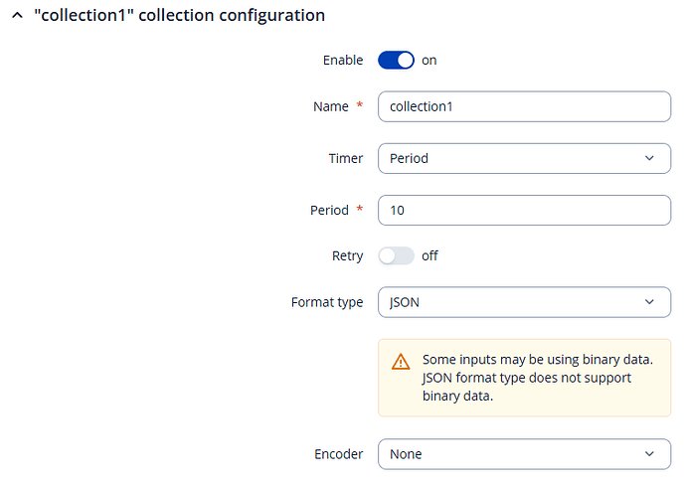The height and width of the screenshot is (486, 686).
Task: Collapse the collection1 configuration section chevron
Action: coord(16,17)
